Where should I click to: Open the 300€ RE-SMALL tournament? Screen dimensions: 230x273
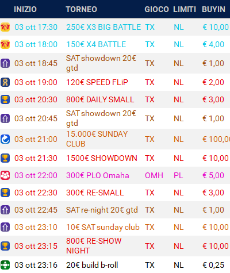(95, 193)
